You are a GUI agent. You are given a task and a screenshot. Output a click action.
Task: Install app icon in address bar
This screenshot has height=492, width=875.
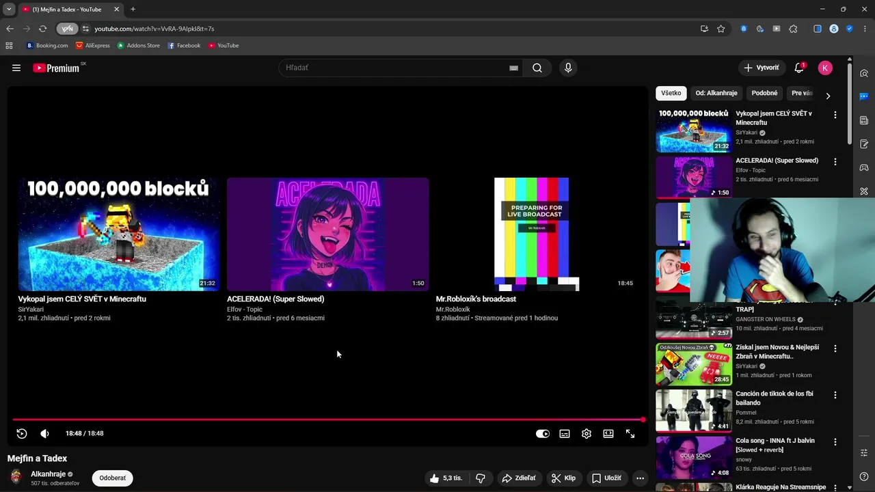coord(704,29)
